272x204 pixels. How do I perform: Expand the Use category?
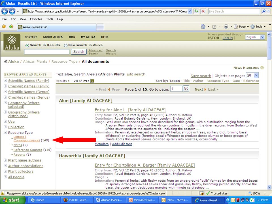tap(5, 122)
